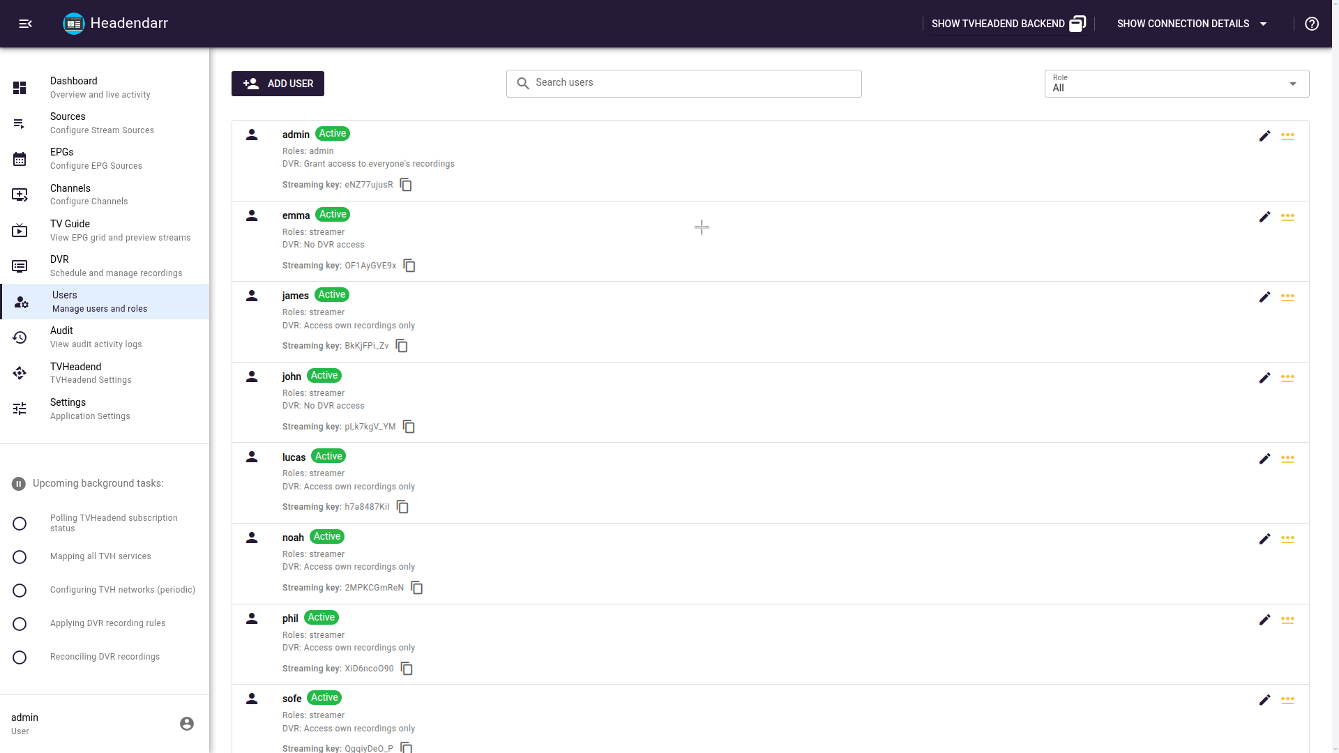
Task: Open the EPGs configuration page
Action: [61, 158]
